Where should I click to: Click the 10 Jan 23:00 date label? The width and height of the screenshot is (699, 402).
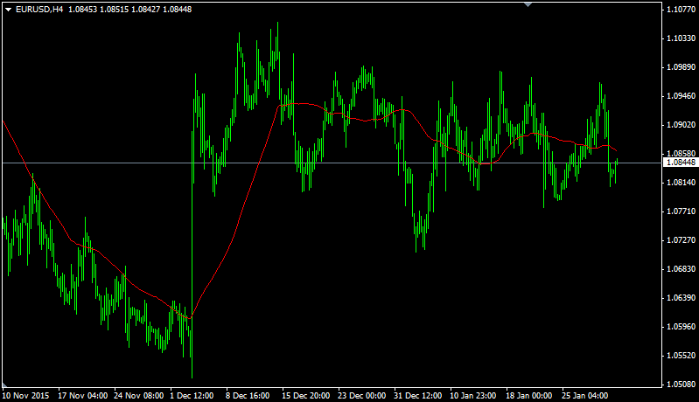pos(473,395)
